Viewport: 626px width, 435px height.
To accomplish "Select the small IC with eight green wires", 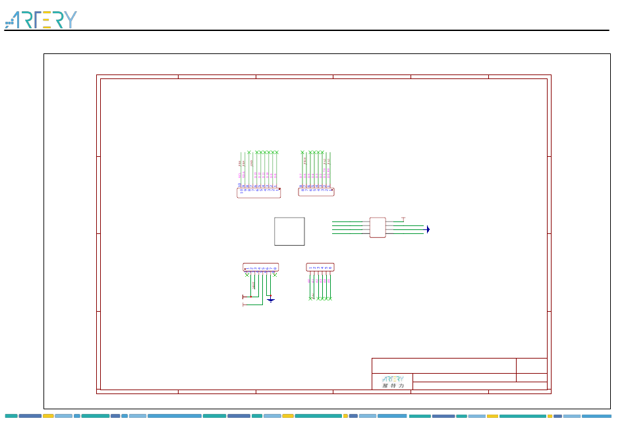I will [x=378, y=227].
